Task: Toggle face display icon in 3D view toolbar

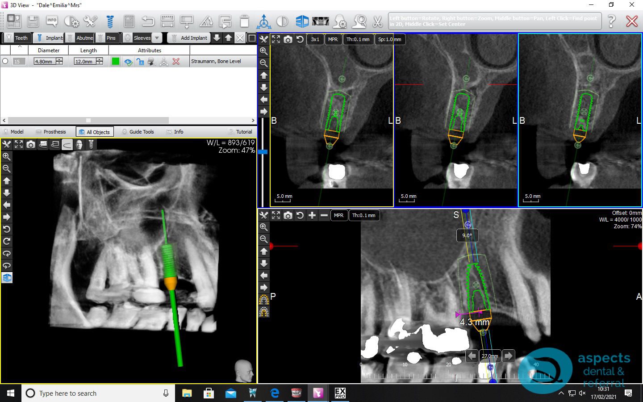Action: point(79,144)
